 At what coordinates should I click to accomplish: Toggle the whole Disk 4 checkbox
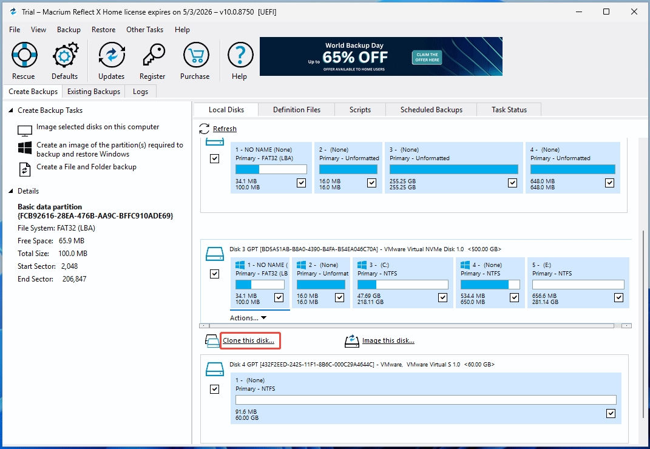pos(214,389)
